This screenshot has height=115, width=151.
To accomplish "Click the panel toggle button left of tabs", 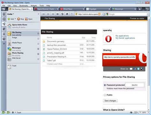I will pyautogui.click(x=3, y=9).
